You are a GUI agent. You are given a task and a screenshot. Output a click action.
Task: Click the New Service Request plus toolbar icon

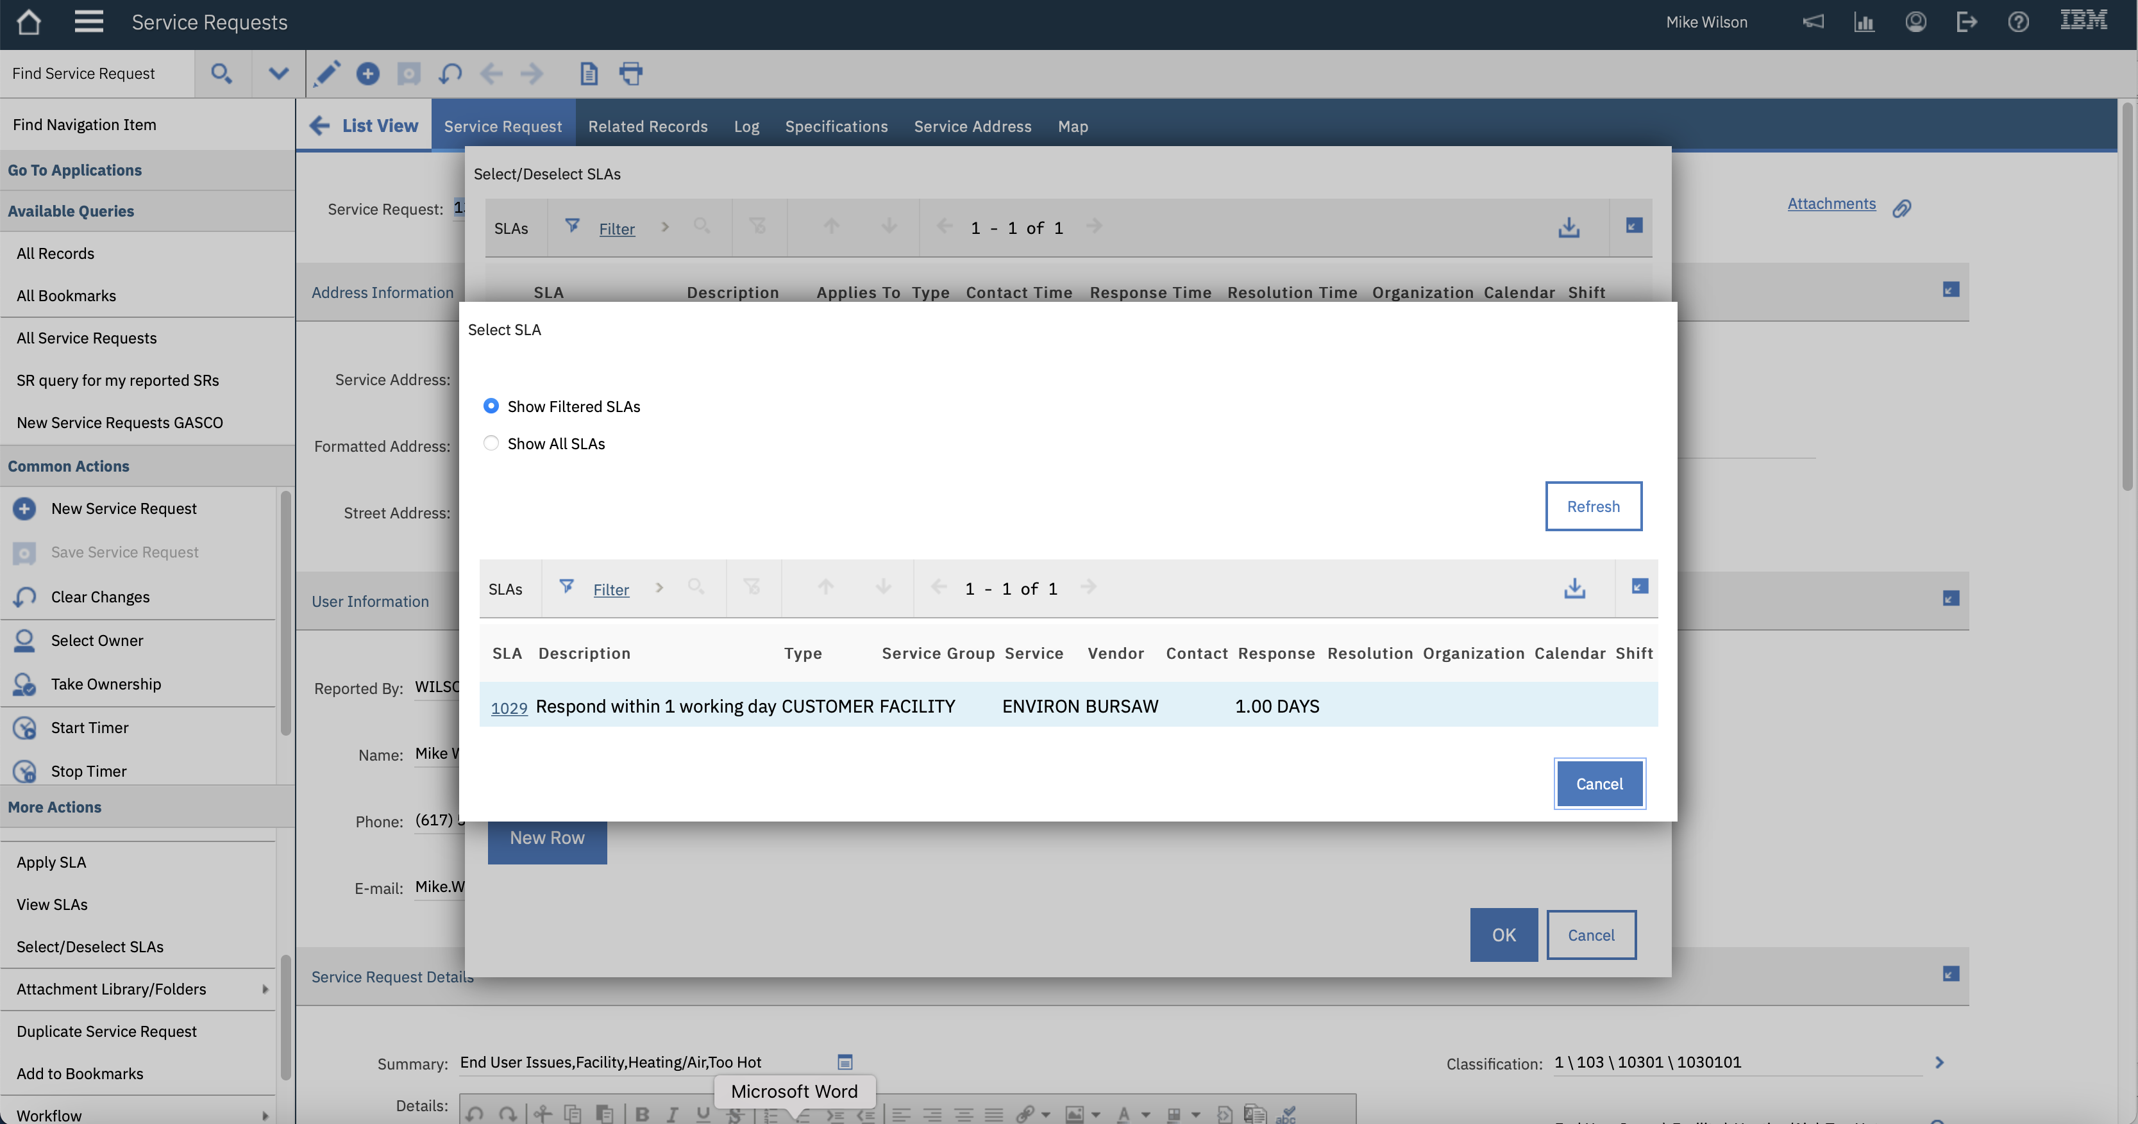pyautogui.click(x=367, y=74)
